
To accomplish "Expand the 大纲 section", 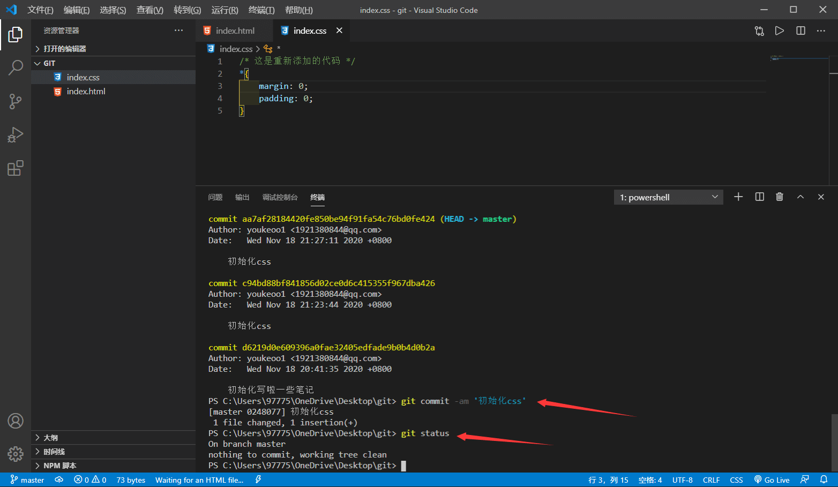I will pyautogui.click(x=113, y=438).
